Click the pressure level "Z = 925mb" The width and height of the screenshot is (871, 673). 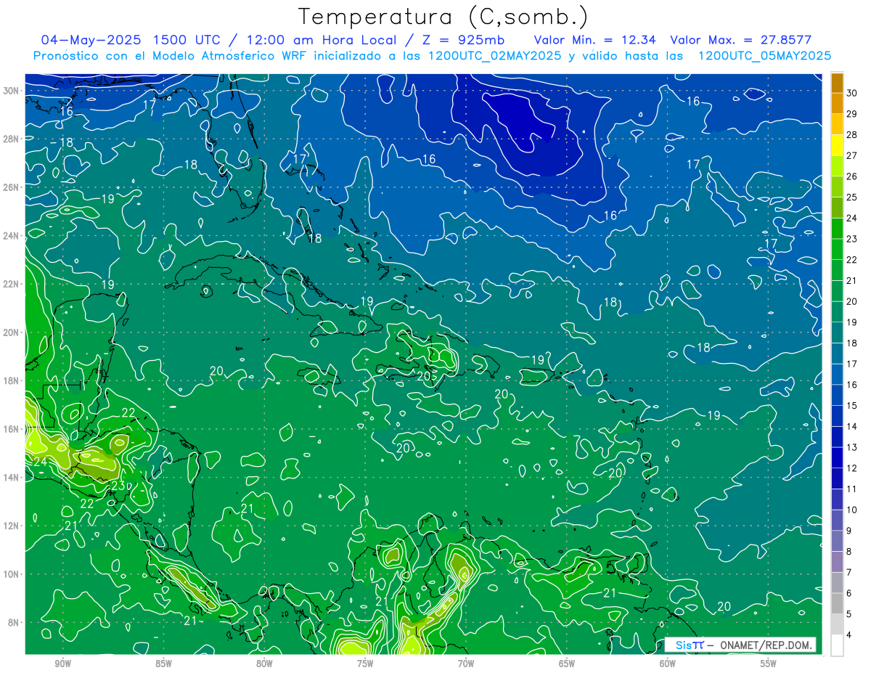click(463, 40)
